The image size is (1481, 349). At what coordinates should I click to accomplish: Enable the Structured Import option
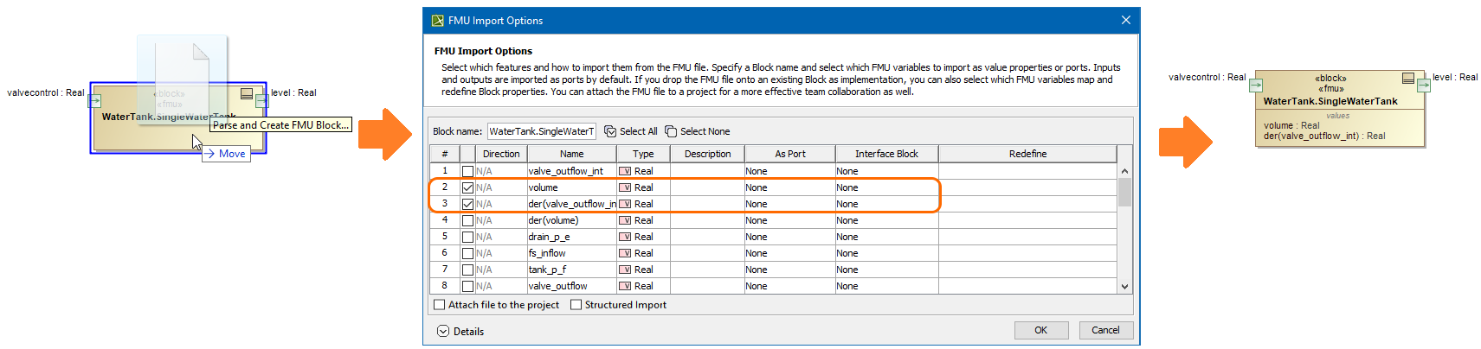click(576, 305)
